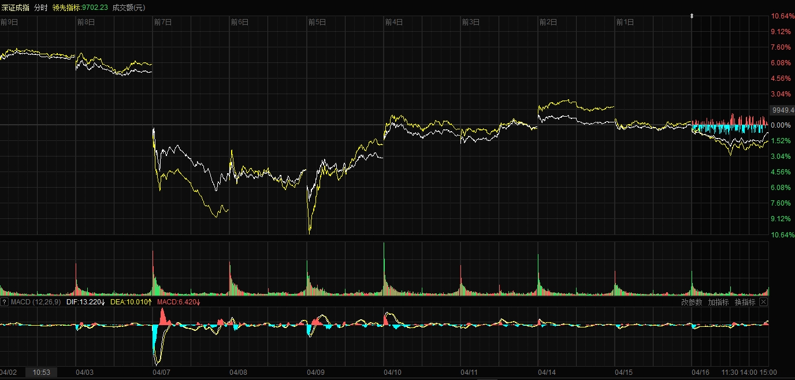Select the 前5日 day column header
The width and height of the screenshot is (795, 380).
[x=317, y=23]
